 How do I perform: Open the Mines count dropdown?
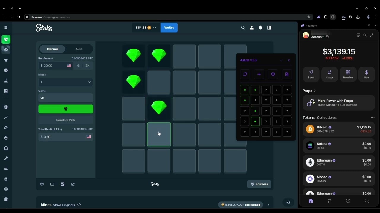pyautogui.click(x=66, y=82)
